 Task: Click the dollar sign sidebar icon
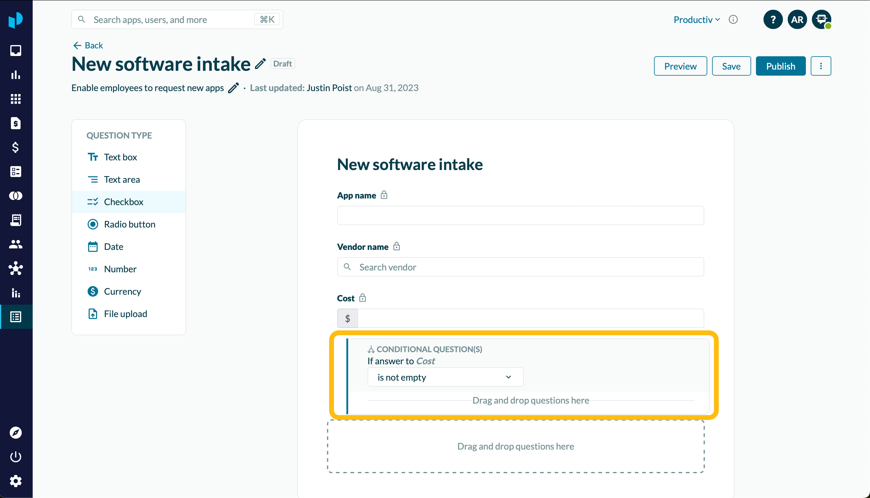16,147
